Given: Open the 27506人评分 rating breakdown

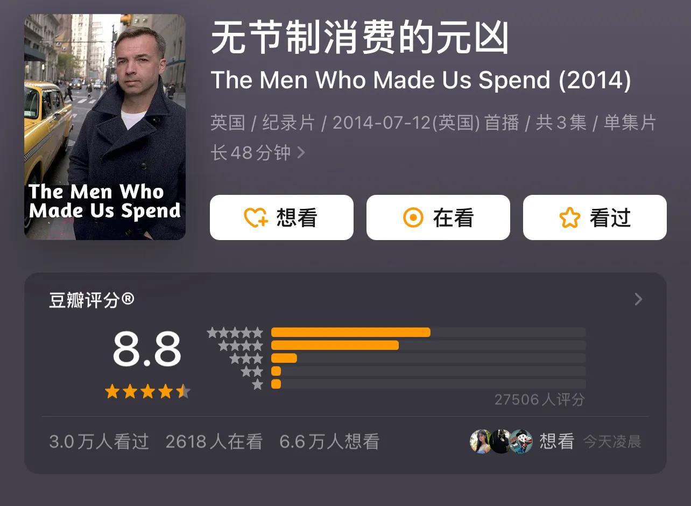Looking at the screenshot, I should coord(539,400).
